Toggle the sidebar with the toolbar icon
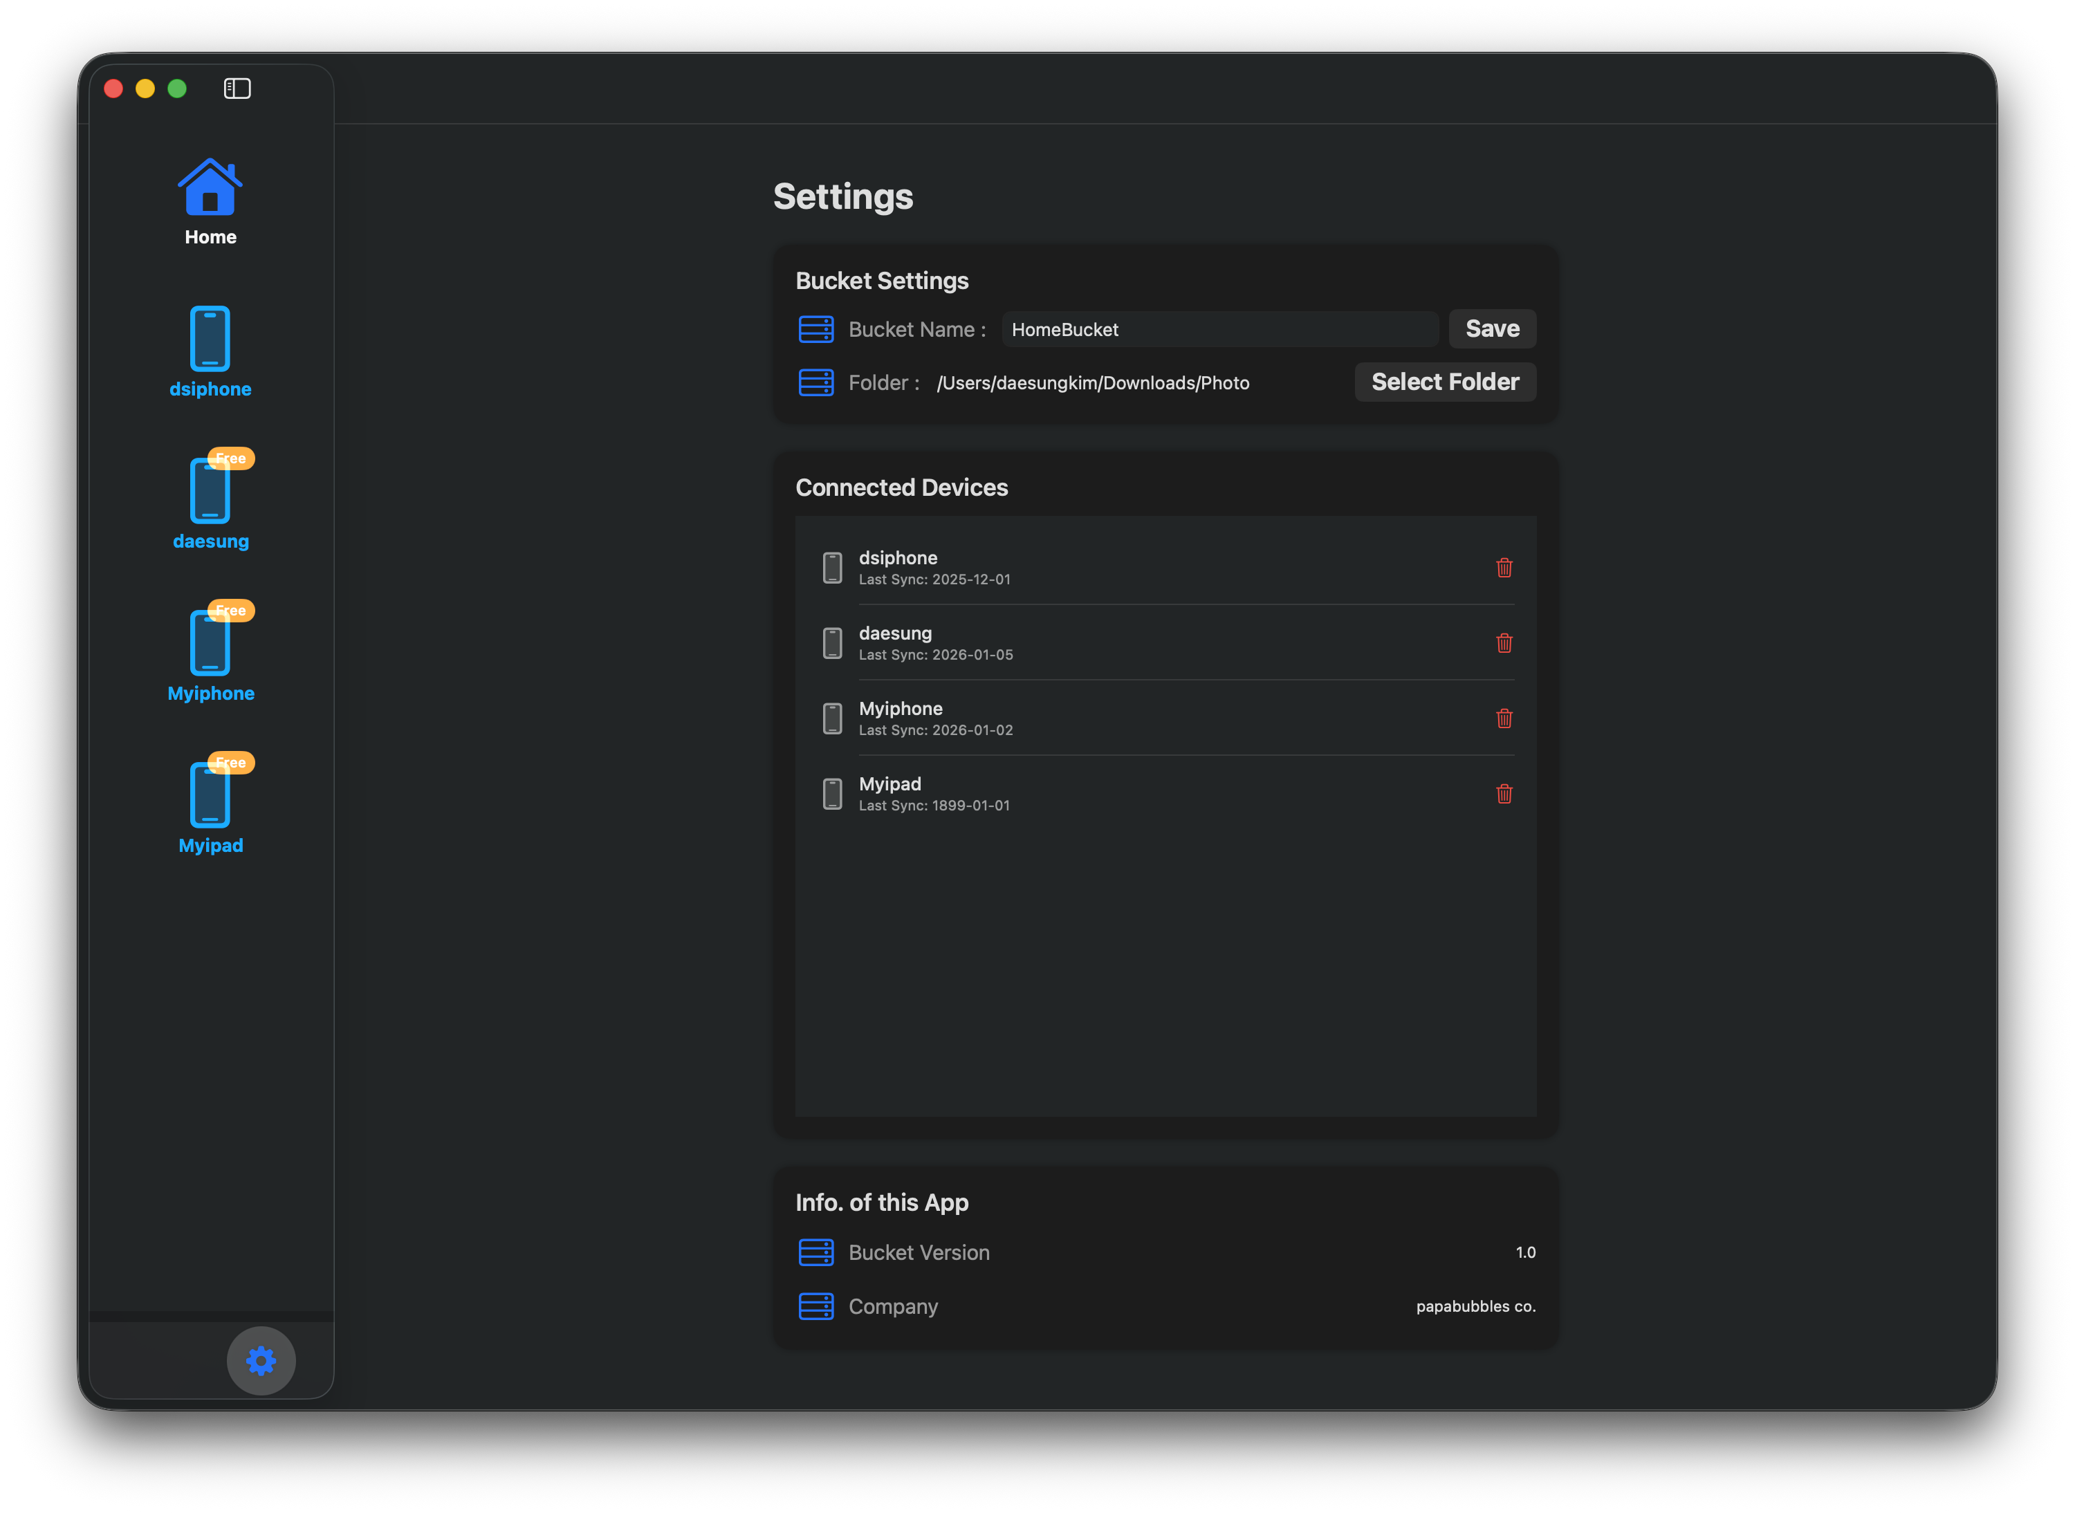Viewport: 2075px width, 1513px height. (x=237, y=88)
